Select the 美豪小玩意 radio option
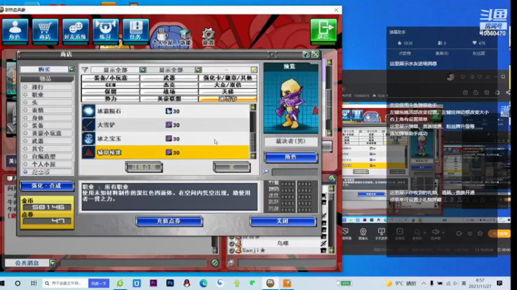The width and height of the screenshot is (517, 290). (25, 133)
